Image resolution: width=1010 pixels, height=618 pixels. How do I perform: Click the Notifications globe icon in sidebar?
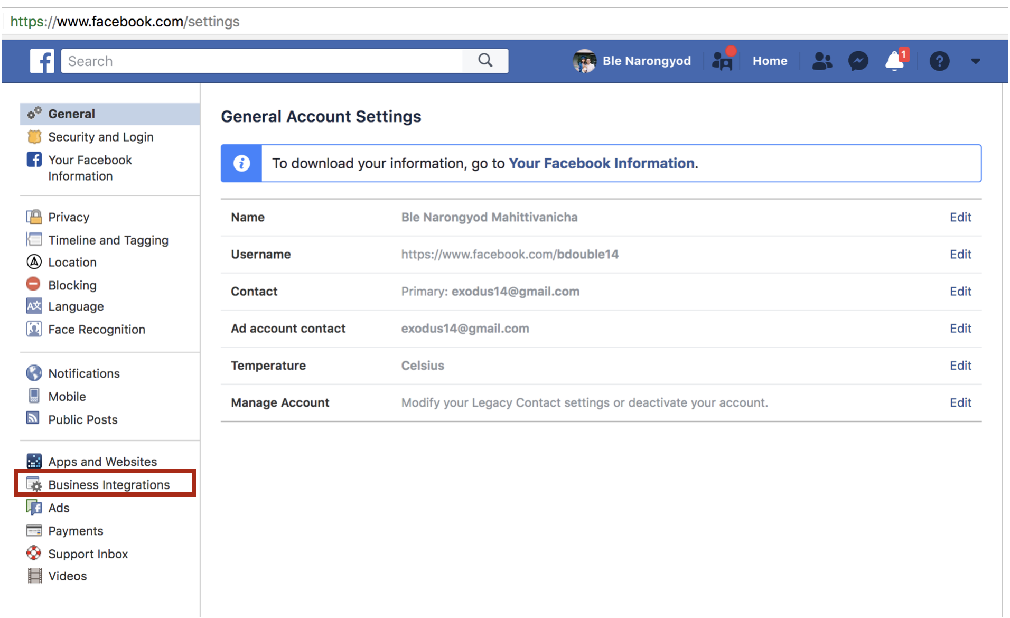pyautogui.click(x=34, y=373)
